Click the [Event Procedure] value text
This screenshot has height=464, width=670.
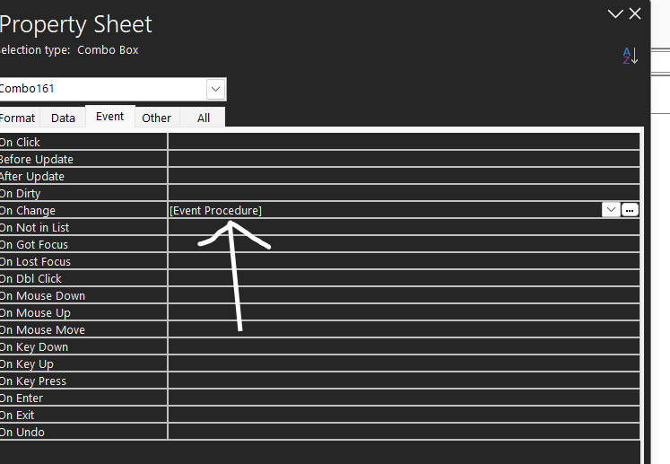pos(216,210)
